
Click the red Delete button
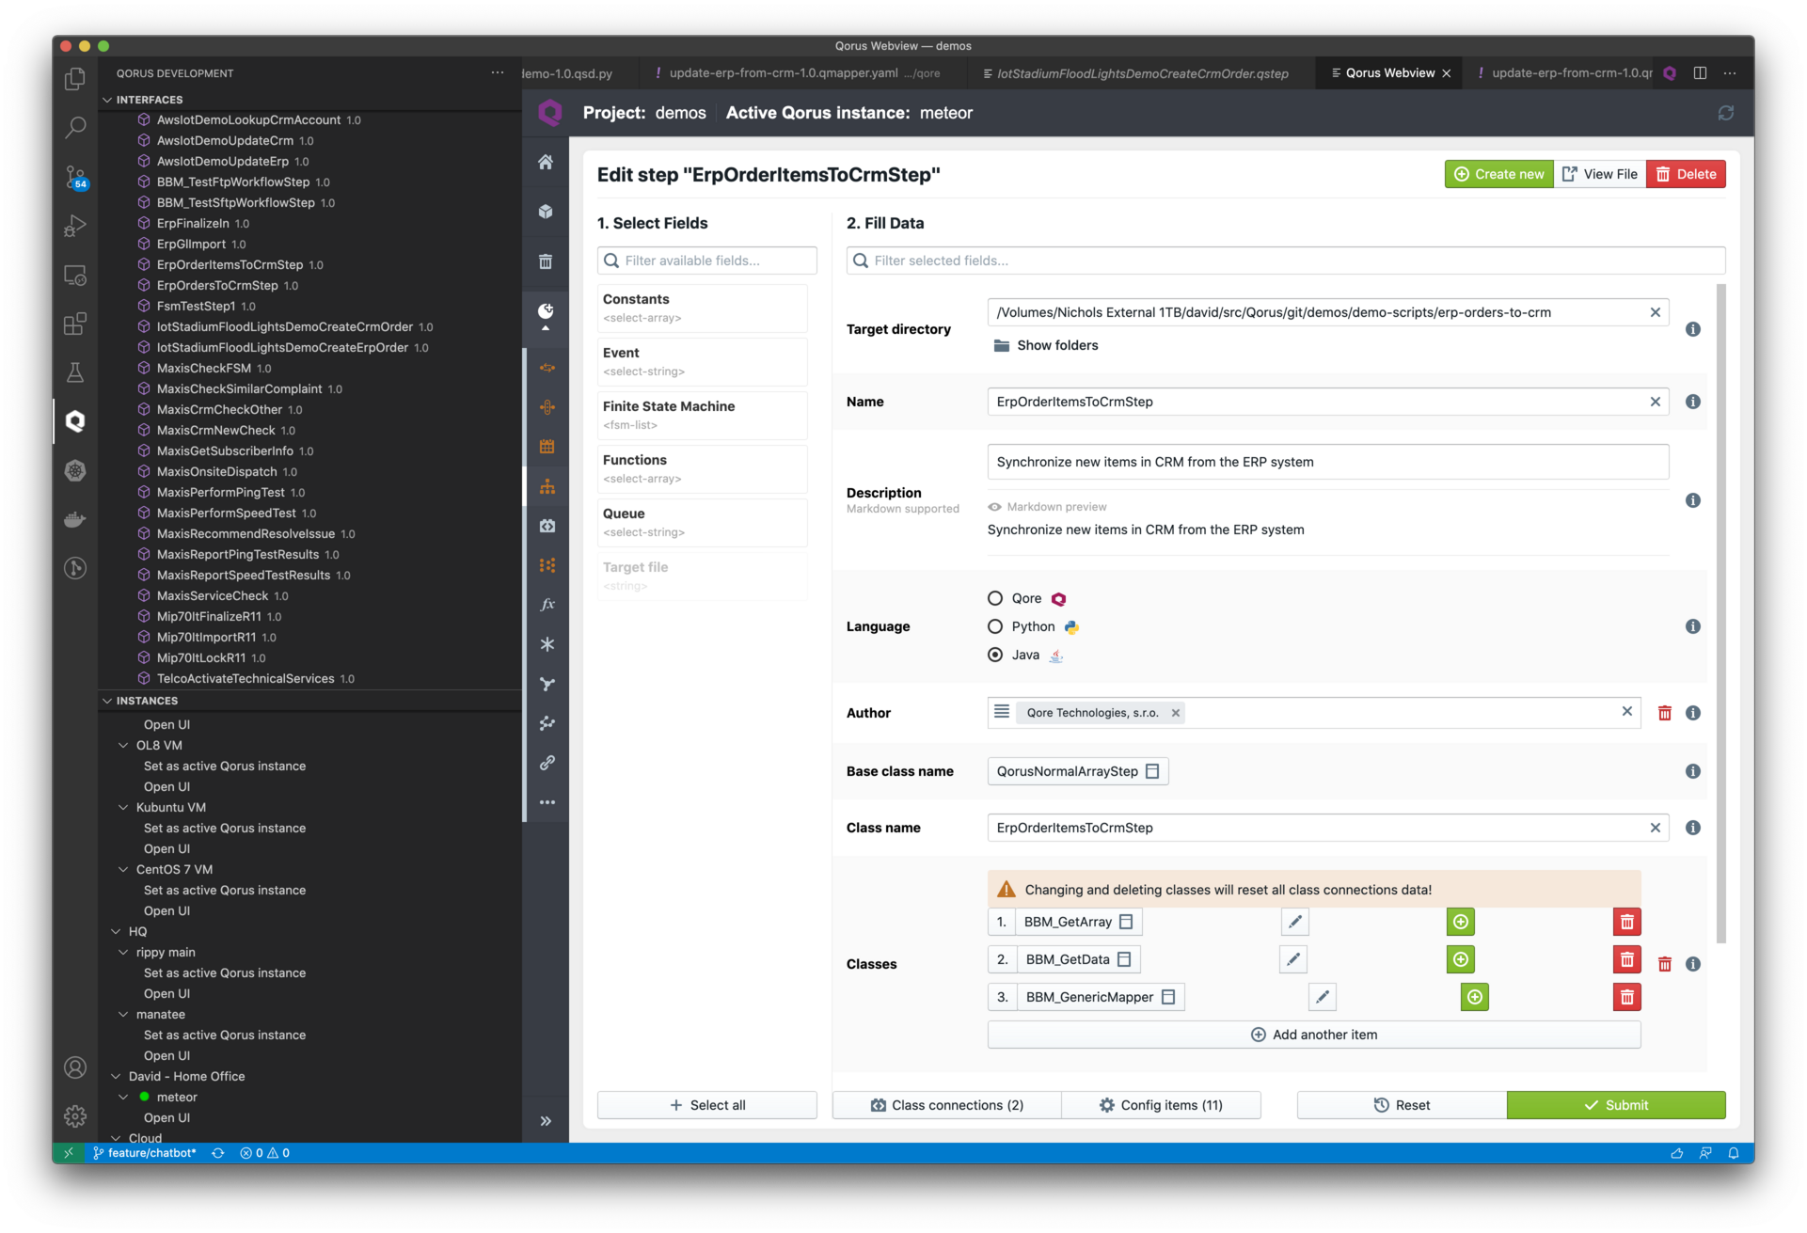[x=1686, y=174]
